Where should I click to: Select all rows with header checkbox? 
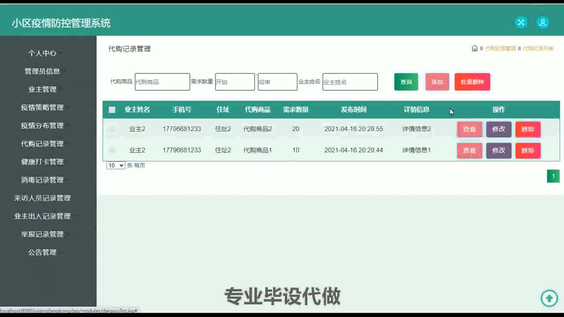click(112, 110)
